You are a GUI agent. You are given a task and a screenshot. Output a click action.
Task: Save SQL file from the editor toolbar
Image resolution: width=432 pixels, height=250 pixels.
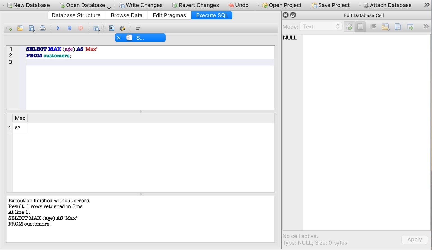coord(31,28)
